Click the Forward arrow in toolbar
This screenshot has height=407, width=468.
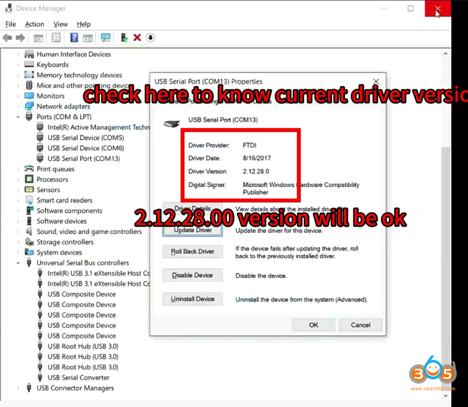20,38
